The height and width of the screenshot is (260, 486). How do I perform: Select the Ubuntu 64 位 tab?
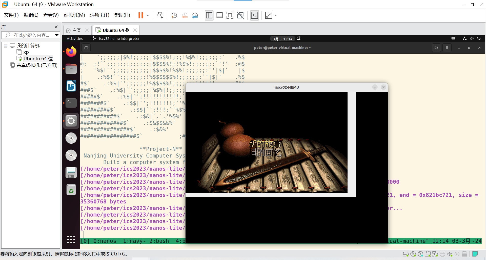click(116, 30)
